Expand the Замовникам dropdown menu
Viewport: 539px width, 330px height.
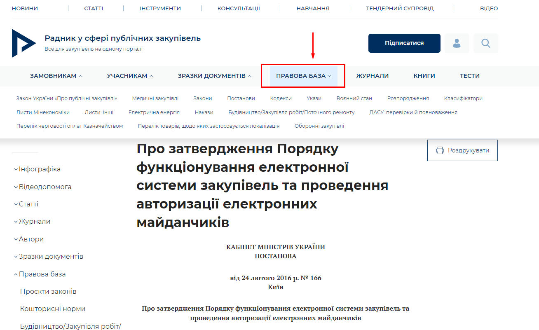[x=56, y=76]
